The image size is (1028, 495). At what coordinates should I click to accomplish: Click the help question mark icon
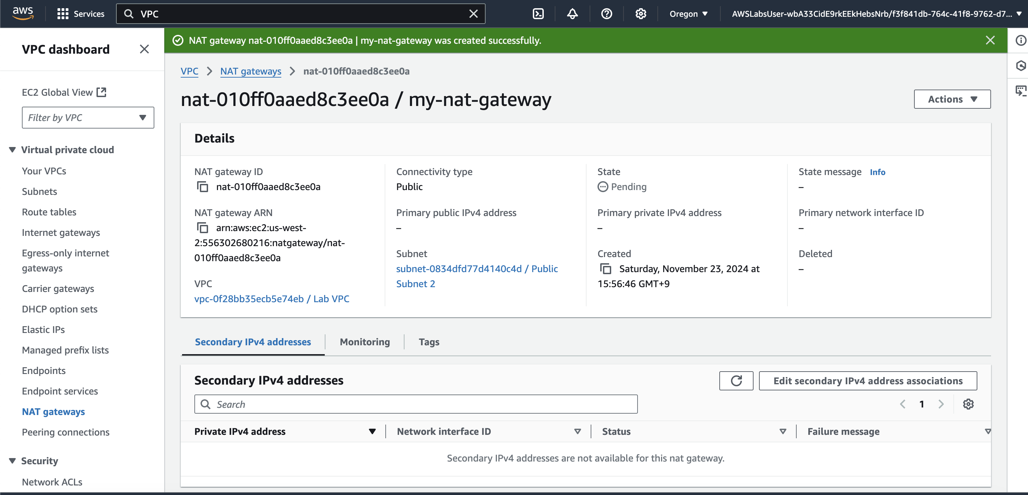[x=606, y=14]
